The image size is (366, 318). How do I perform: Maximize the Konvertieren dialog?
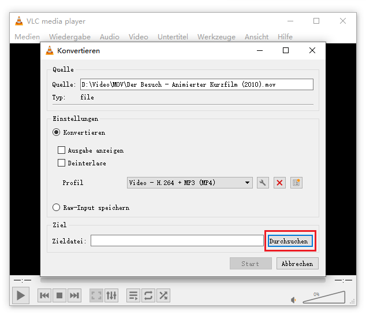point(286,50)
